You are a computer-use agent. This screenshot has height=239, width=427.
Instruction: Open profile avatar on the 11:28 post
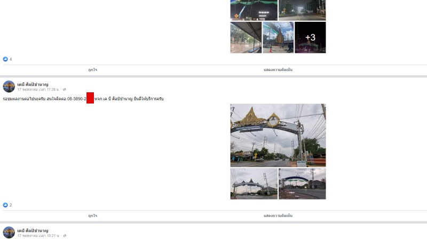[x=9, y=86]
